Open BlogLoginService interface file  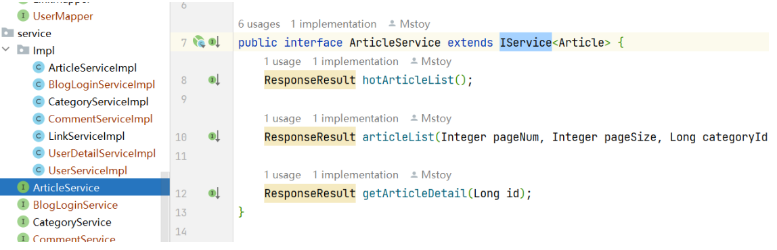(75, 205)
